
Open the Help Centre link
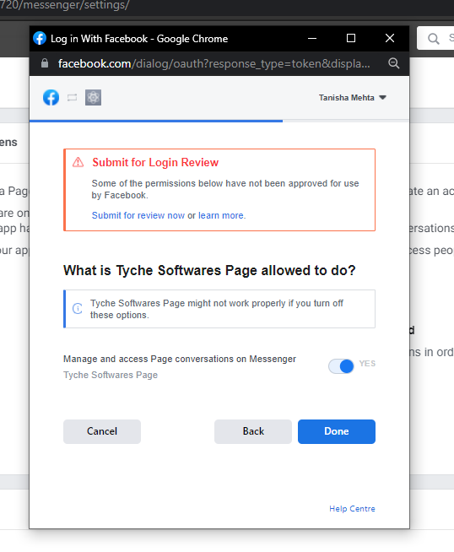pos(352,509)
